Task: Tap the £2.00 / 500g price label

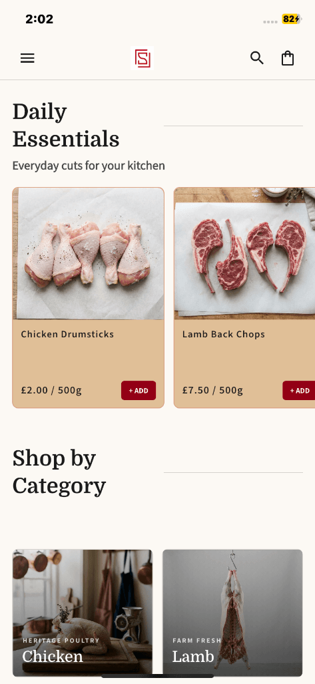Action: [x=51, y=390]
